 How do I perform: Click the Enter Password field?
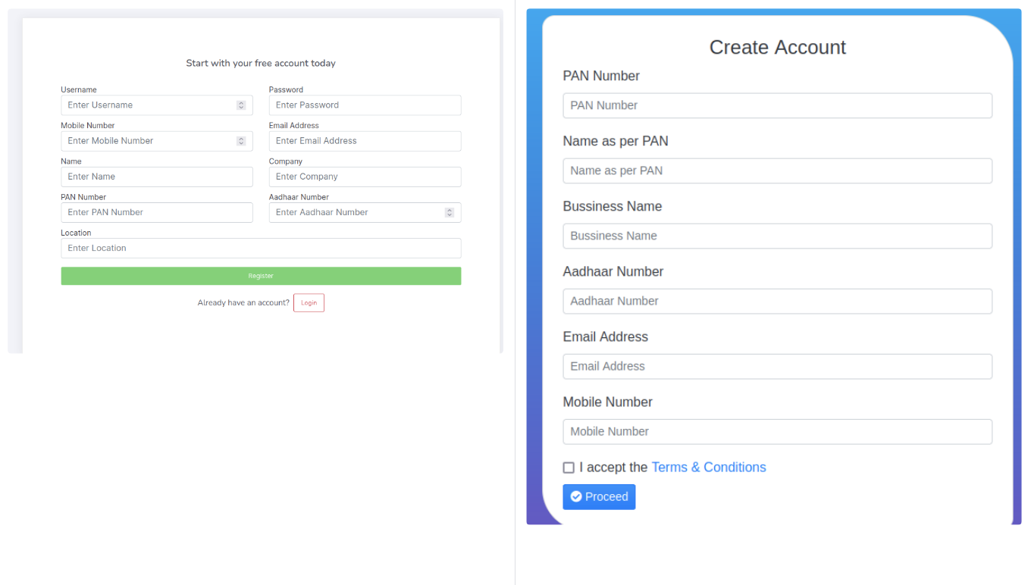pyautogui.click(x=365, y=105)
